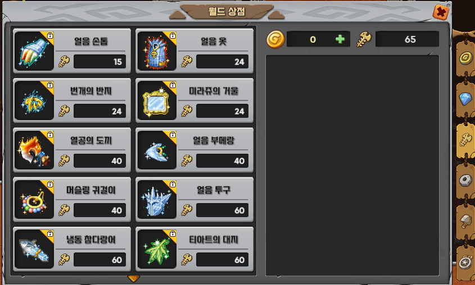Expand item list with the orange down arrow
475x285 pixels.
click(133, 278)
